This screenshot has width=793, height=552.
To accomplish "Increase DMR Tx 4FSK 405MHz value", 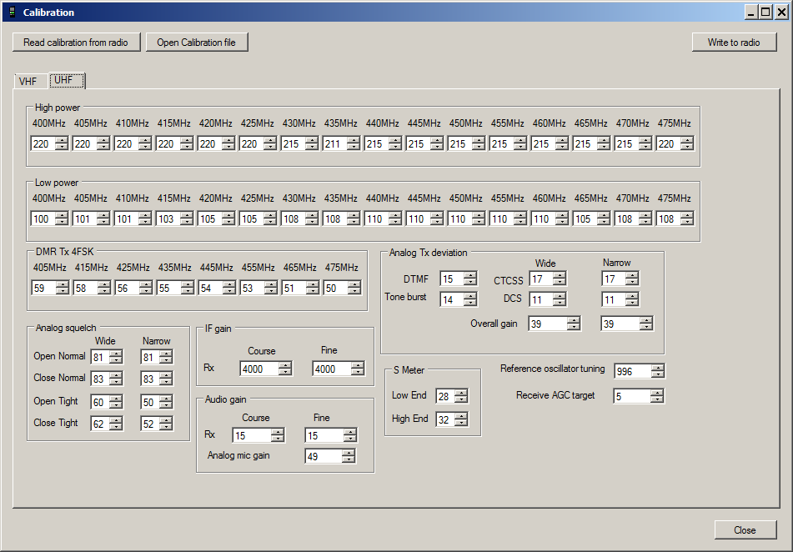I will (61, 284).
